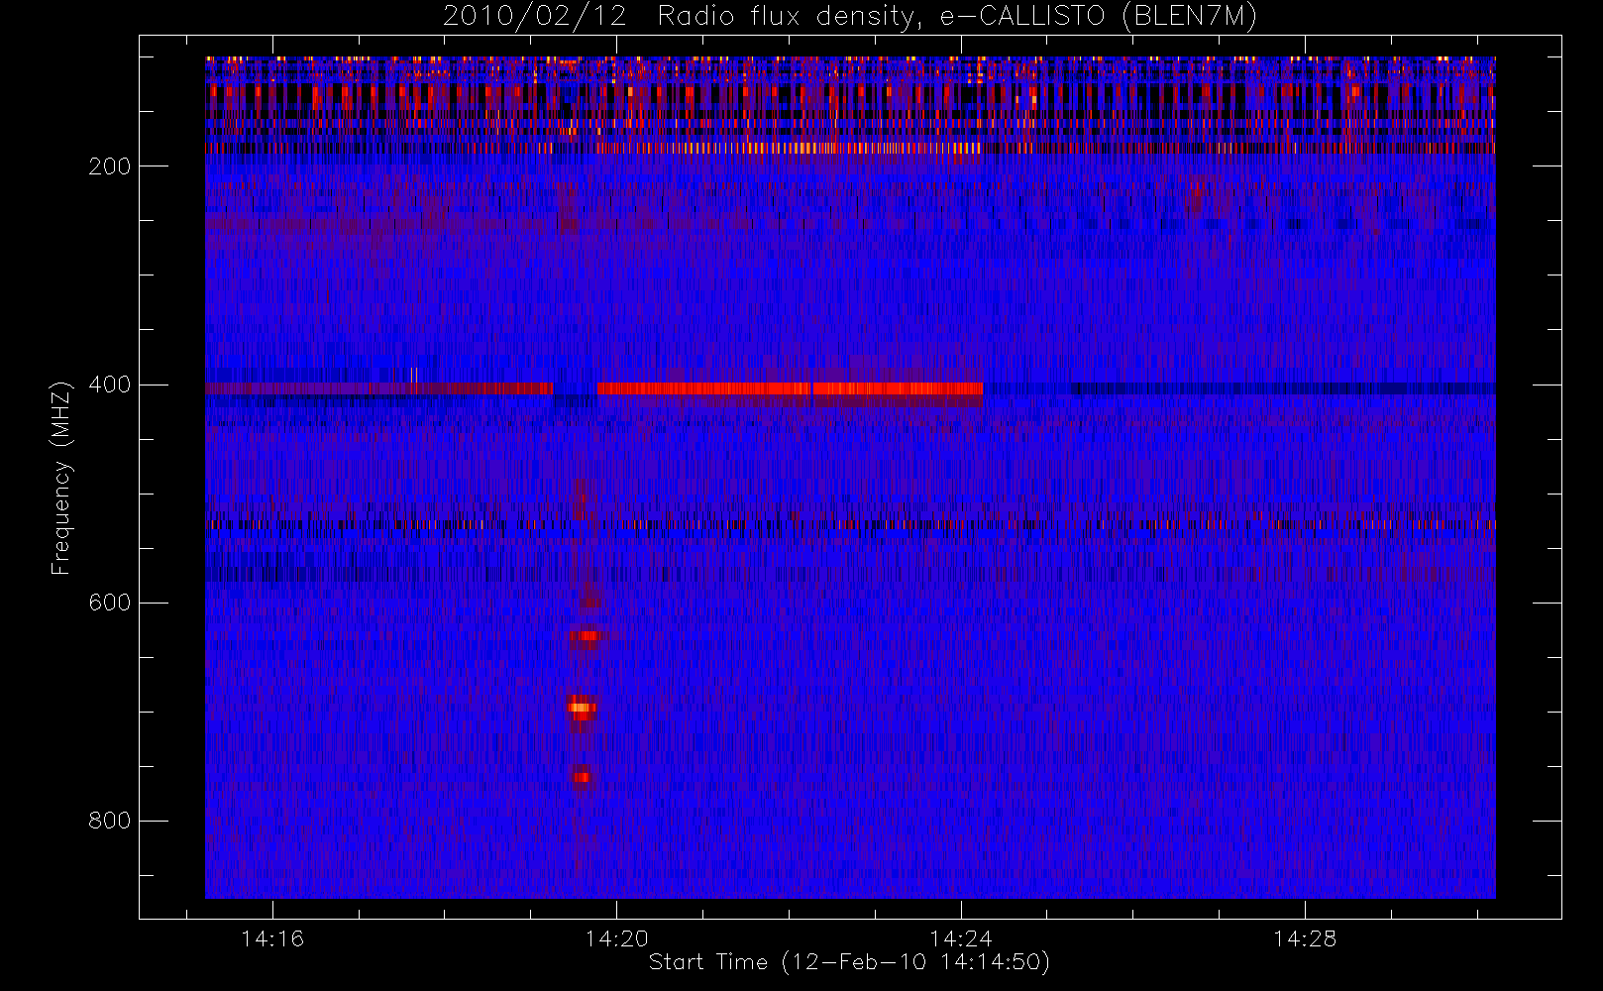Click the "Frequency (MHZ)" axis label
Screen dimensions: 1603x991
(x=61, y=478)
